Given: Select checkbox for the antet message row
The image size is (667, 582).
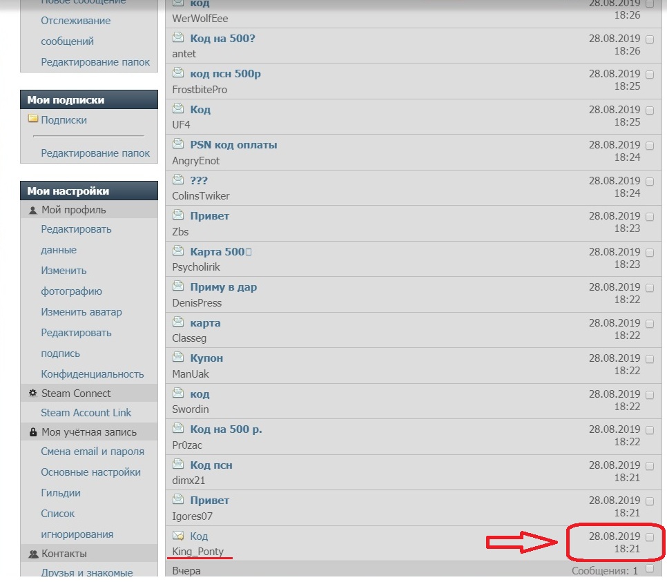Looking at the screenshot, I should pos(649,39).
